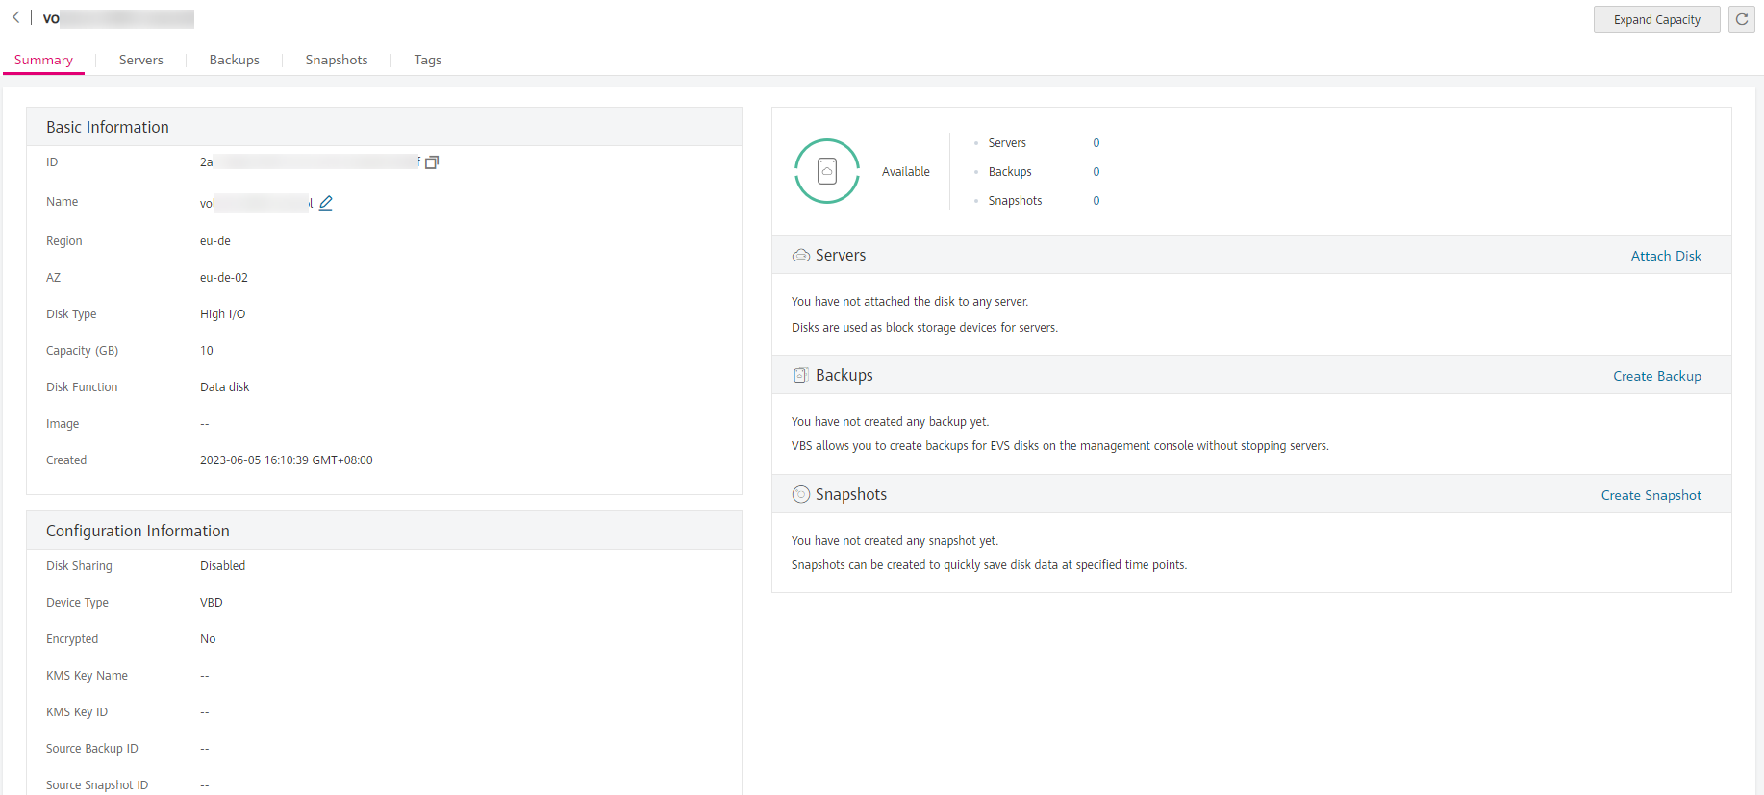Select the Disk Sharing value Disabled
The height and width of the screenshot is (795, 1764).
[223, 566]
